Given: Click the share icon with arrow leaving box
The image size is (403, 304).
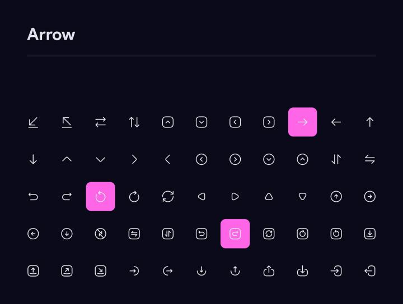Looking at the screenshot, I should 269,271.
